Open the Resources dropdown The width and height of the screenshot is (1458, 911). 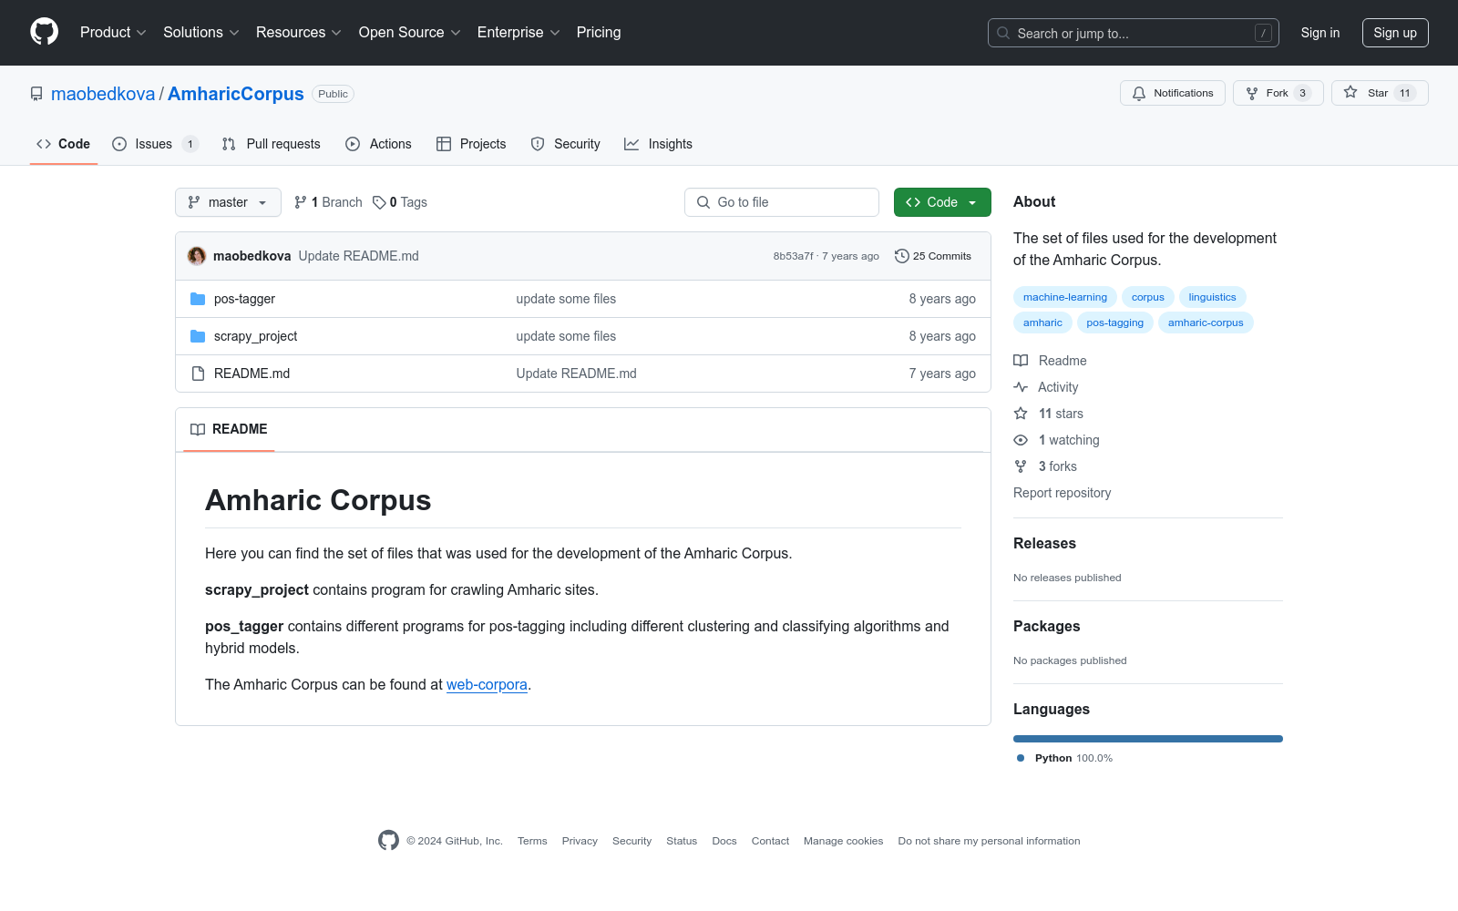pos(299,32)
